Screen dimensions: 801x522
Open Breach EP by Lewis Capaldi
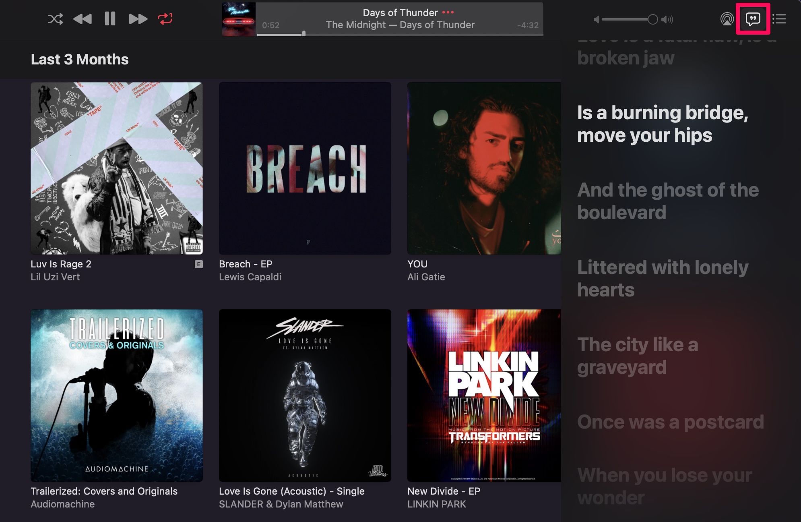pyautogui.click(x=305, y=168)
